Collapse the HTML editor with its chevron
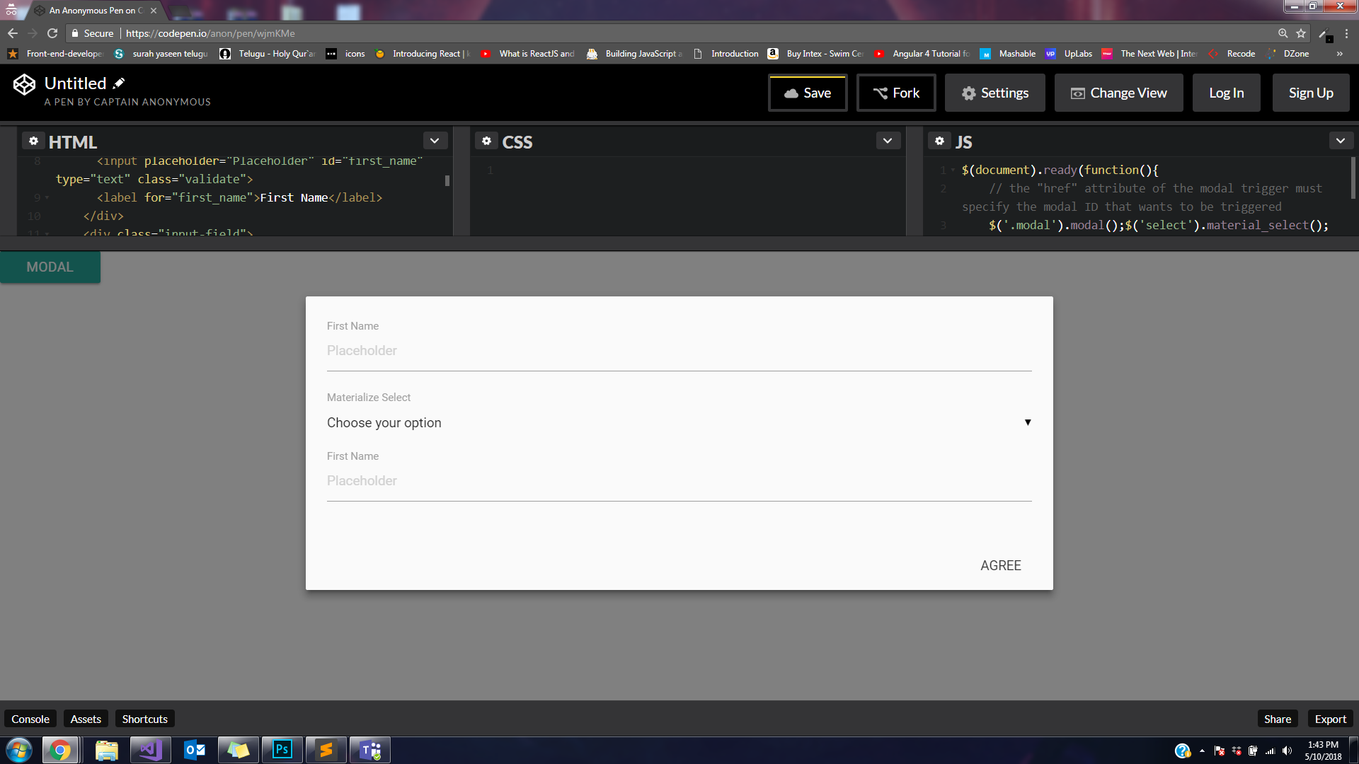Screen dimensions: 1359x764 pos(435,140)
